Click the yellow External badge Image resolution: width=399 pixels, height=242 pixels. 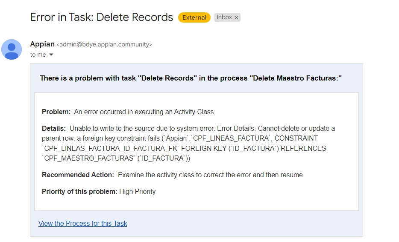194,17
